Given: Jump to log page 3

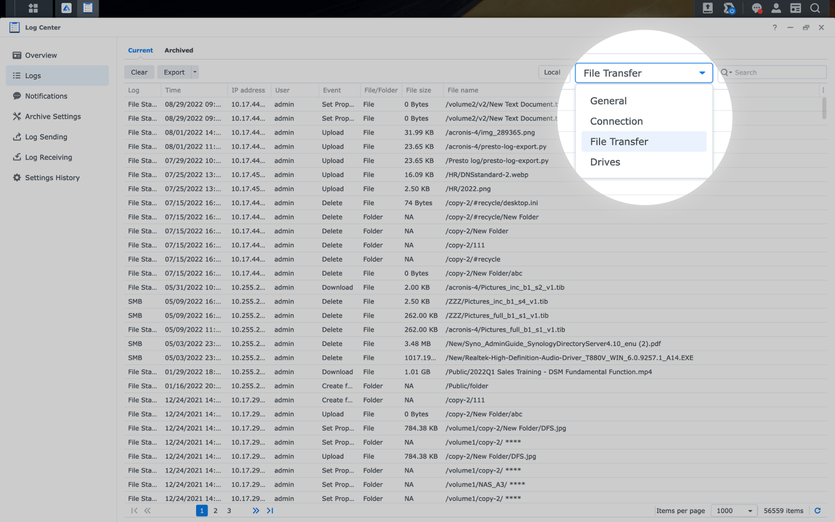Looking at the screenshot, I should coord(229,510).
